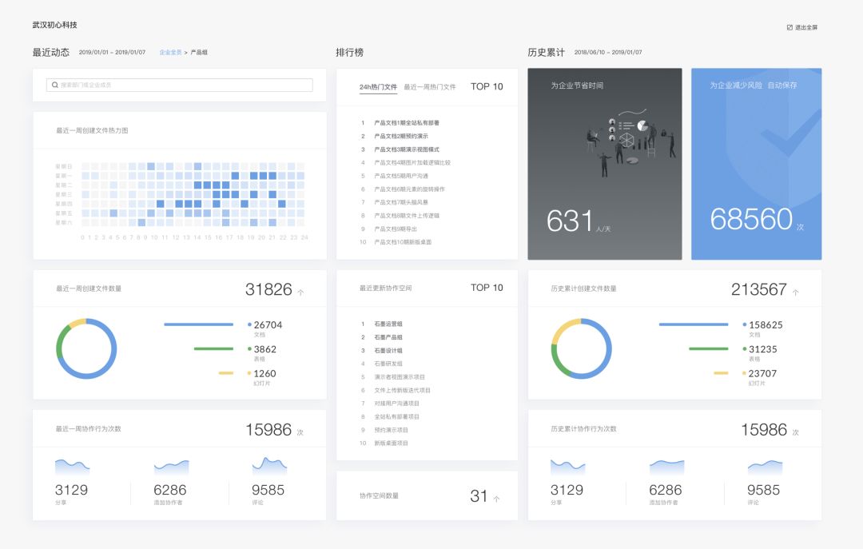This screenshot has height=549, width=863.
Task: Click the 企业全员 breadcrumb link
Action: pyautogui.click(x=170, y=52)
